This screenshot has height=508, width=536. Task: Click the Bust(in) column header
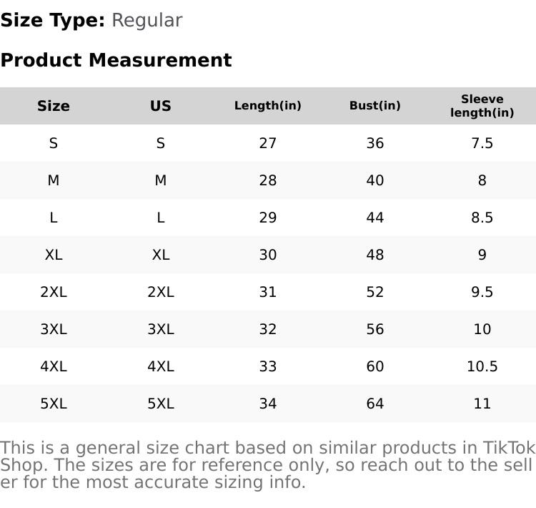click(x=375, y=106)
